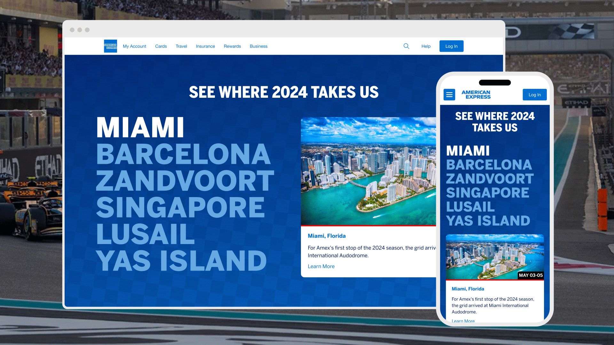Click the yellow browser window dot
614x345 pixels.
(x=79, y=30)
